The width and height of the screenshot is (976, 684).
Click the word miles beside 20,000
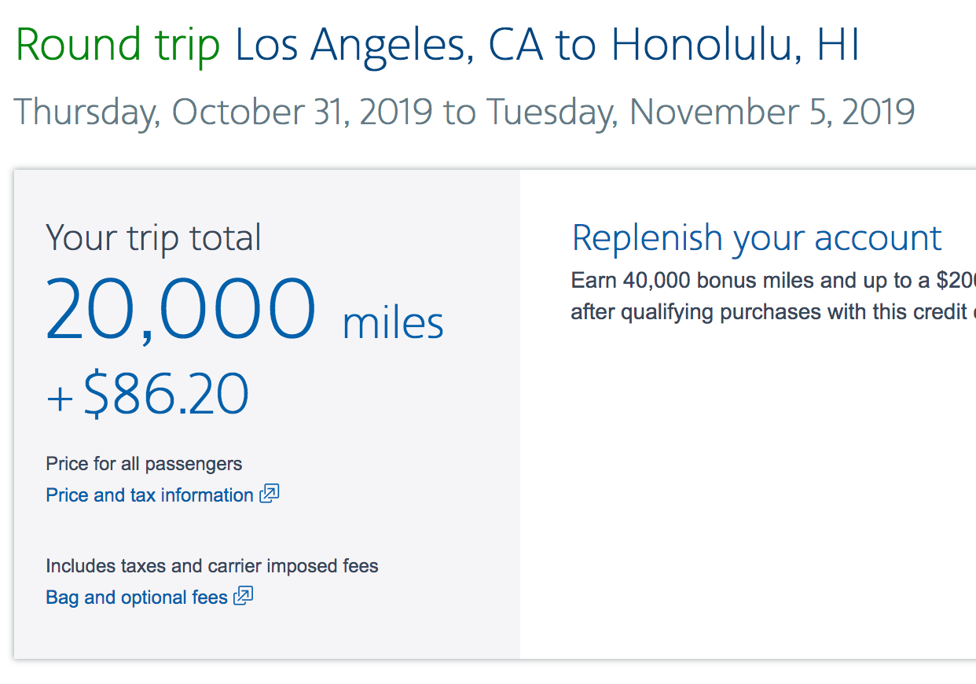pyautogui.click(x=393, y=324)
